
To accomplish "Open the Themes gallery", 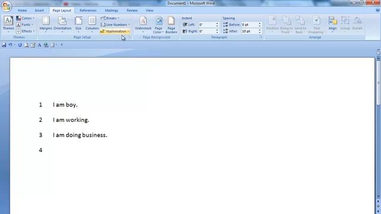I will [x=8, y=24].
